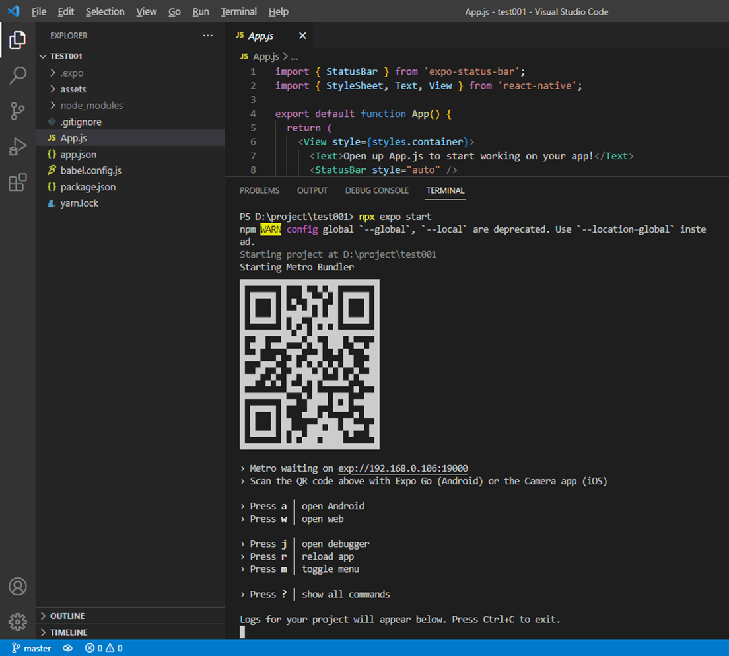Click the yarn icon of yarn.lock
Image resolution: width=729 pixels, height=656 pixels.
[x=52, y=203]
